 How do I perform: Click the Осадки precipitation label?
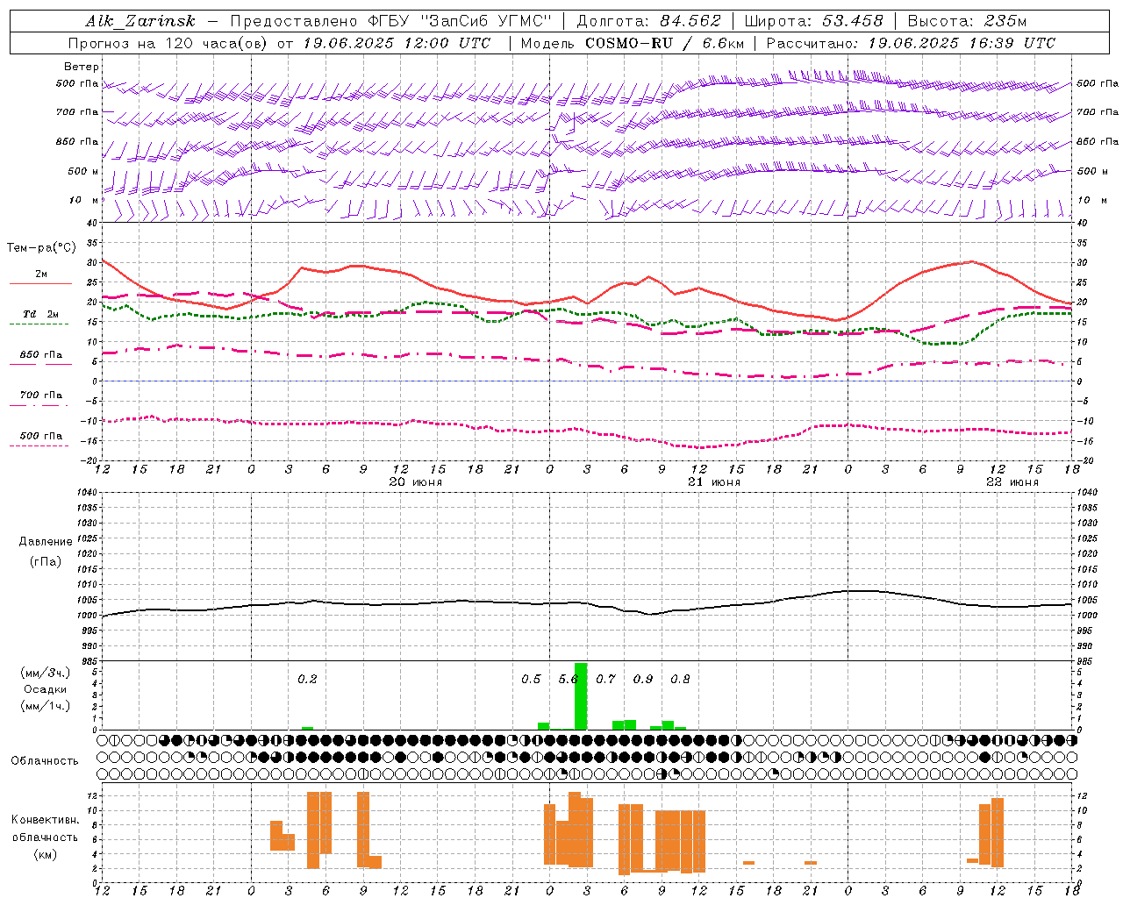coord(45,689)
